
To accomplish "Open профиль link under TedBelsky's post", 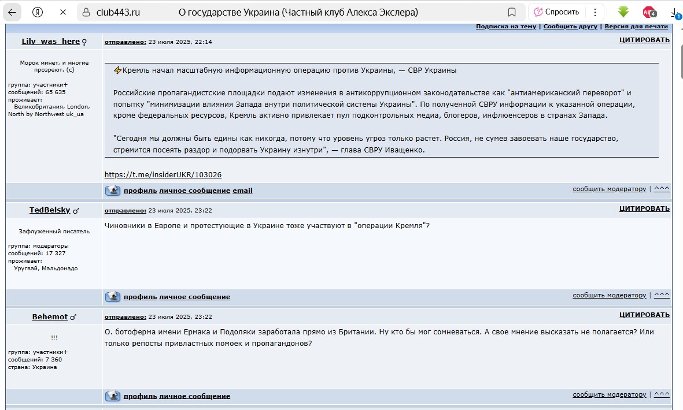I will click(x=140, y=297).
